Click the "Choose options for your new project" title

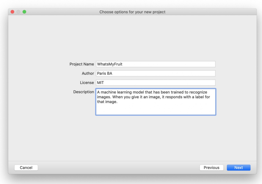[132, 12]
